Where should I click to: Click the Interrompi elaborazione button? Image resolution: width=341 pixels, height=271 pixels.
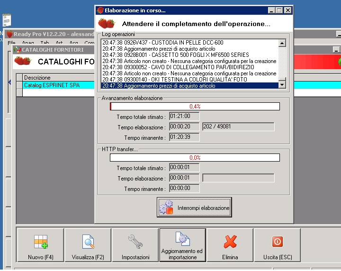click(194, 207)
